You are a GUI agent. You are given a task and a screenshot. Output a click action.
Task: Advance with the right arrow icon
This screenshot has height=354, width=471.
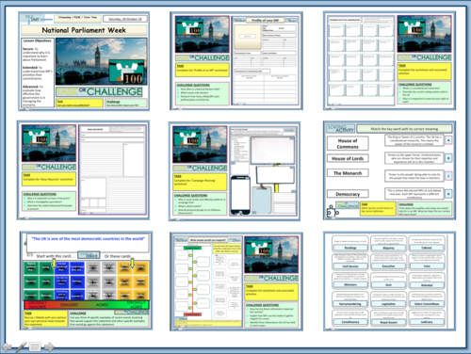coord(49,346)
